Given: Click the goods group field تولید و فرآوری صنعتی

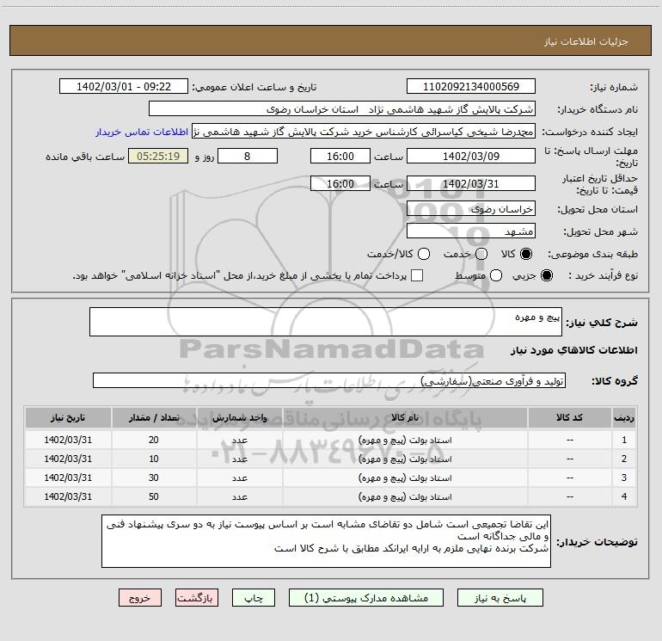Looking at the screenshot, I should (329, 380).
